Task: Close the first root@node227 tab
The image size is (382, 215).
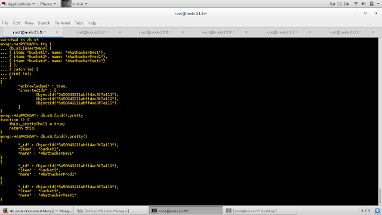Action: point(120,32)
